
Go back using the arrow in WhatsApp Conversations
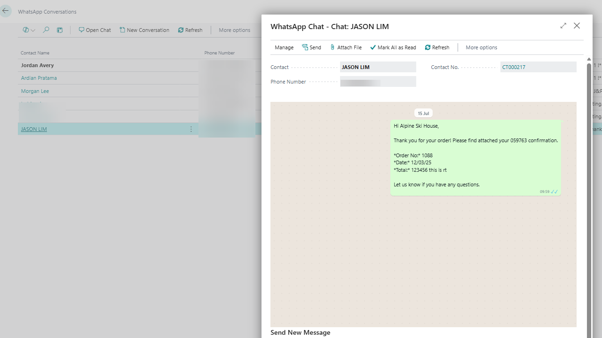tap(6, 11)
